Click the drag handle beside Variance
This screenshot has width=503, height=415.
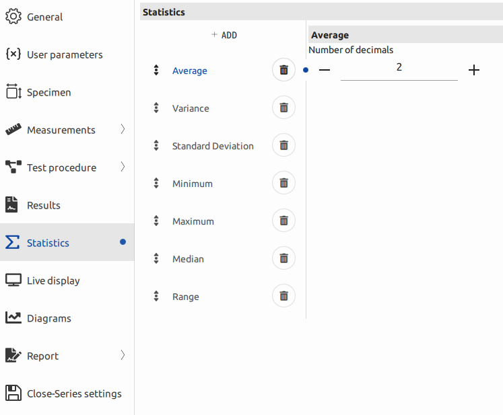click(x=156, y=108)
